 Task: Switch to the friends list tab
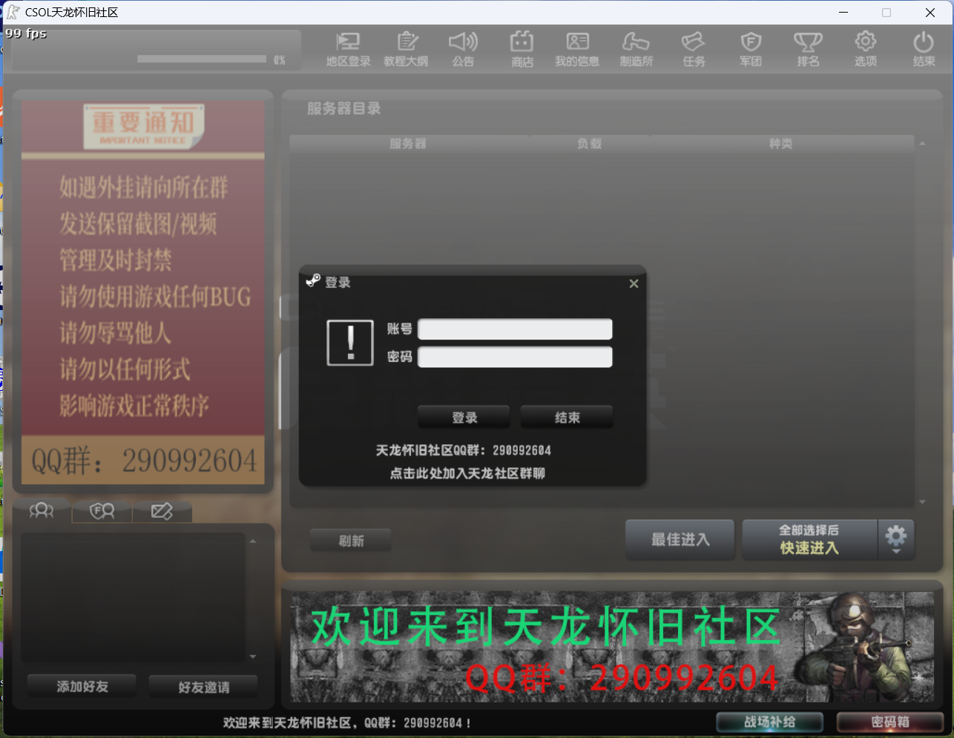pyautogui.click(x=42, y=510)
